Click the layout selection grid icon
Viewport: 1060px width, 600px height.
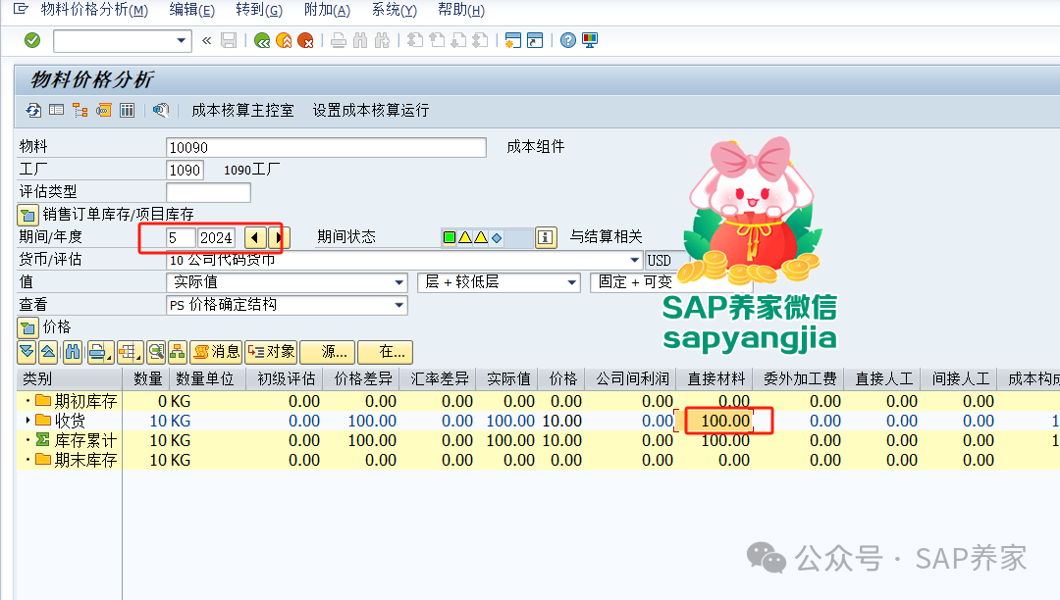pos(130,352)
